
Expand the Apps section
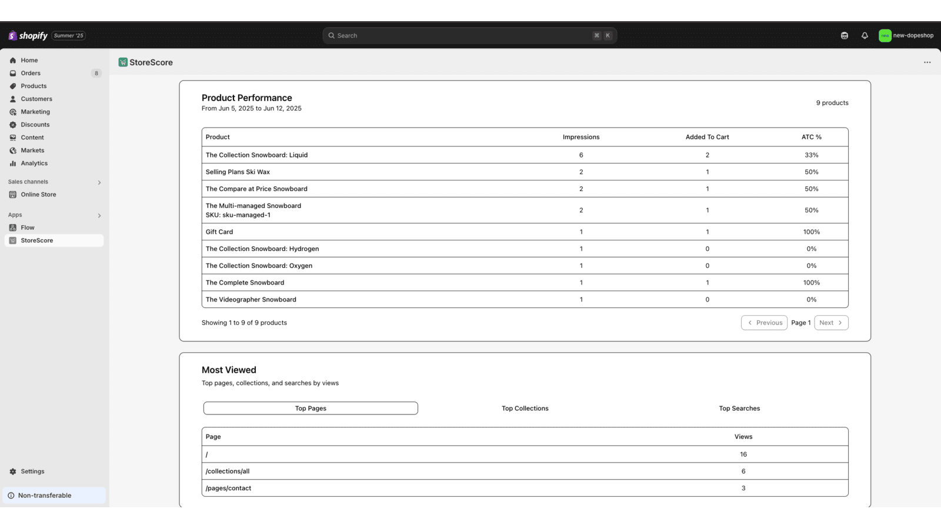(x=99, y=215)
